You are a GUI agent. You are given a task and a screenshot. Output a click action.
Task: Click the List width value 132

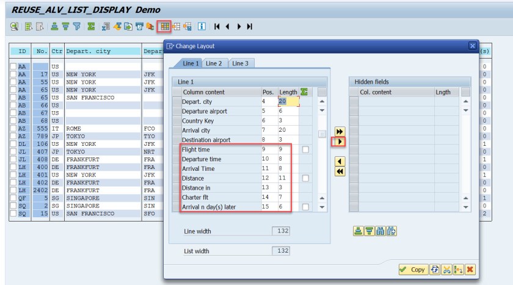coord(281,251)
